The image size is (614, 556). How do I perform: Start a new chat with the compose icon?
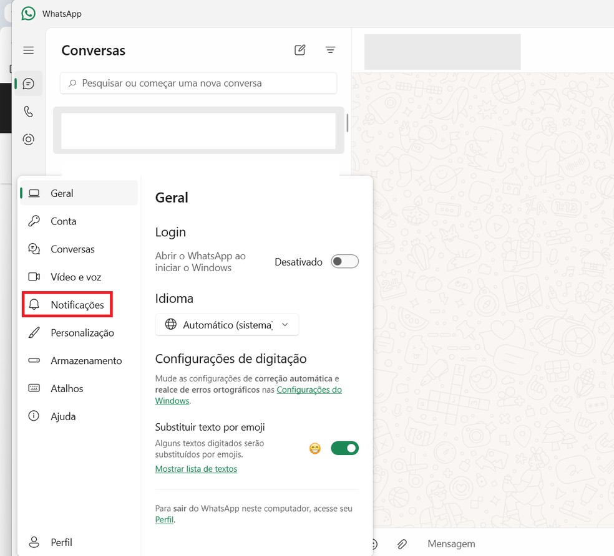pyautogui.click(x=300, y=50)
